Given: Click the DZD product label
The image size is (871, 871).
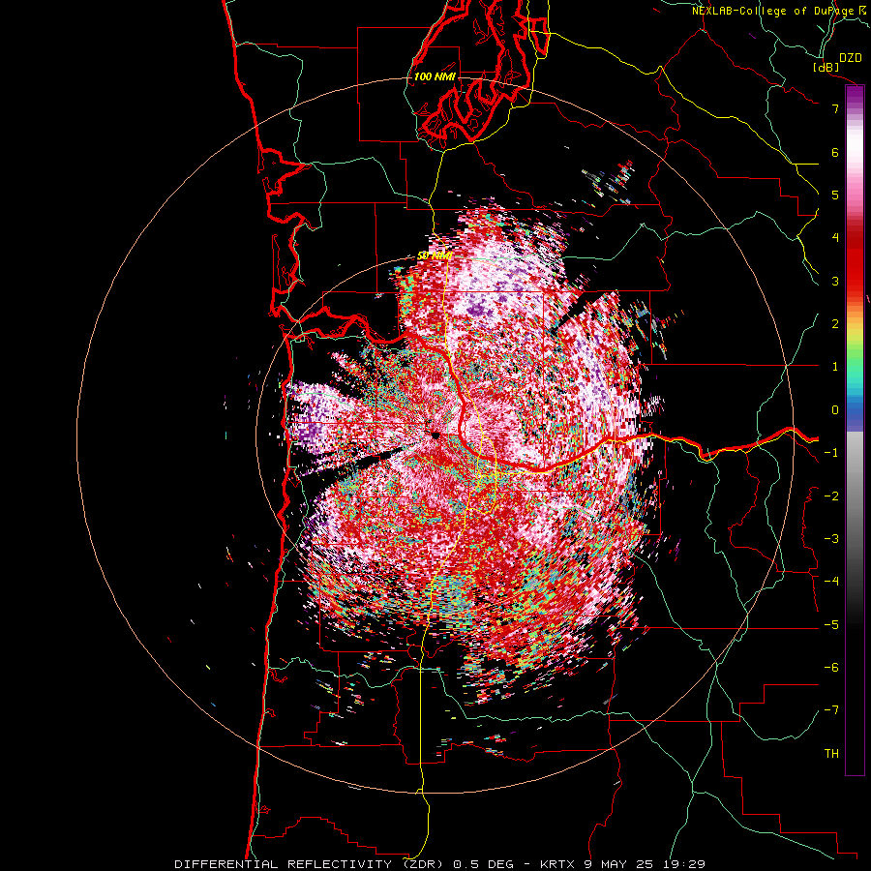Looking at the screenshot, I should [x=851, y=58].
